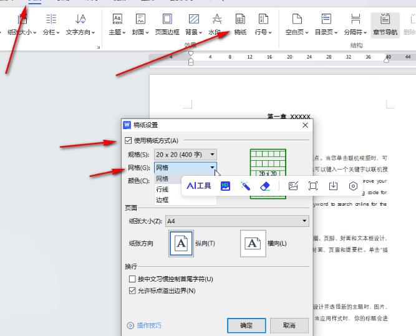
Task: Choose 边框 in the grid list
Action: tap(185, 199)
